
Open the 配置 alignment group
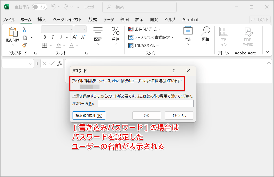click(98, 36)
